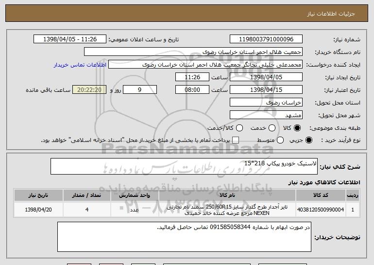Image resolution: width=374 pixels, height=265 pixels.
Task: Click the شماره نیاز field 1198003791000096
Action: [x=266, y=39]
